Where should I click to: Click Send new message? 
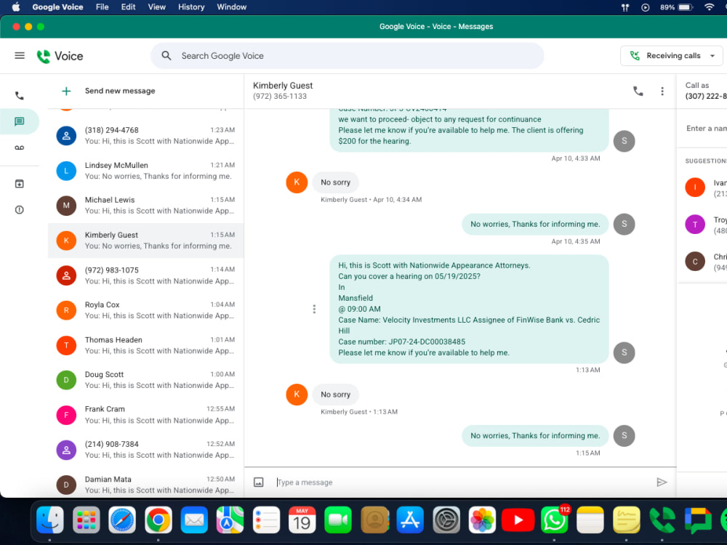pyautogui.click(x=120, y=91)
